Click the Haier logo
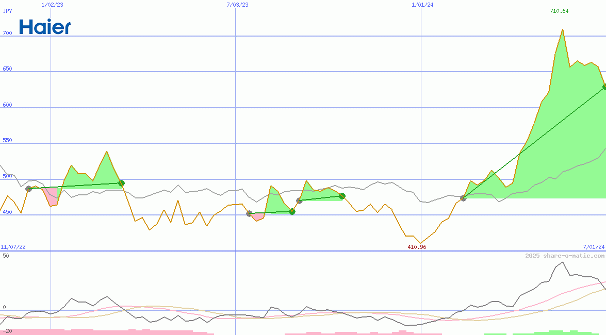The image size is (606, 335). [x=45, y=27]
